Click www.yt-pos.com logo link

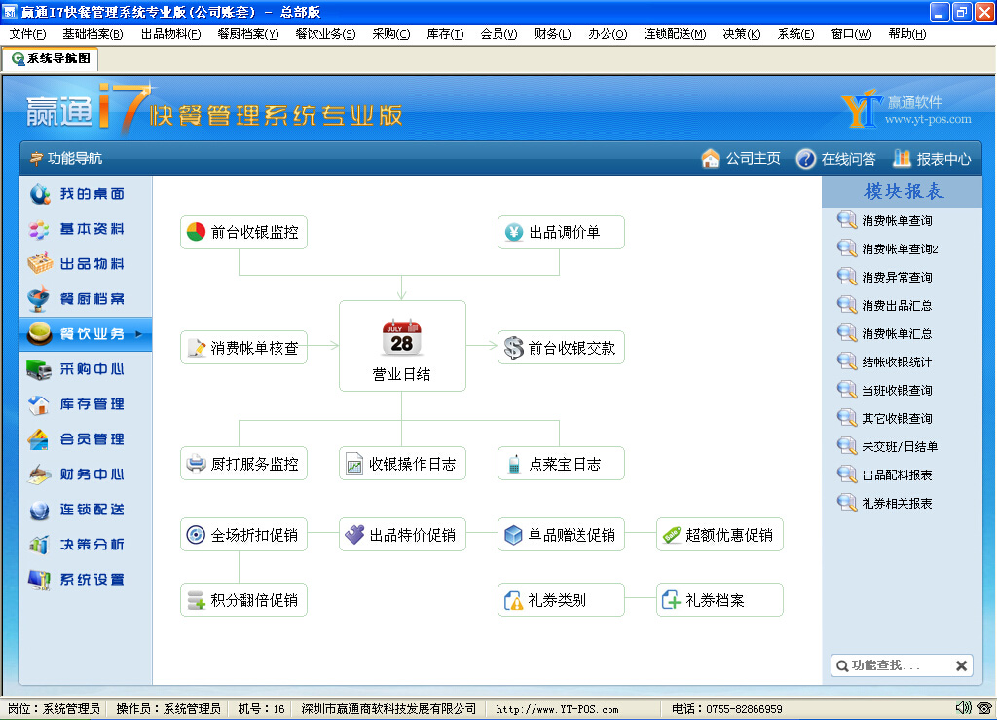928,119
